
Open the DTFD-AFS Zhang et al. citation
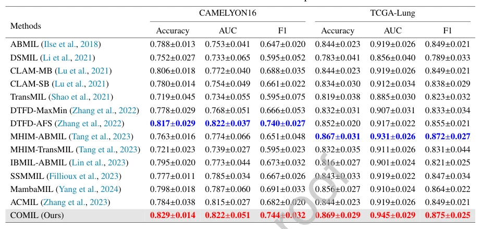coord(89,124)
